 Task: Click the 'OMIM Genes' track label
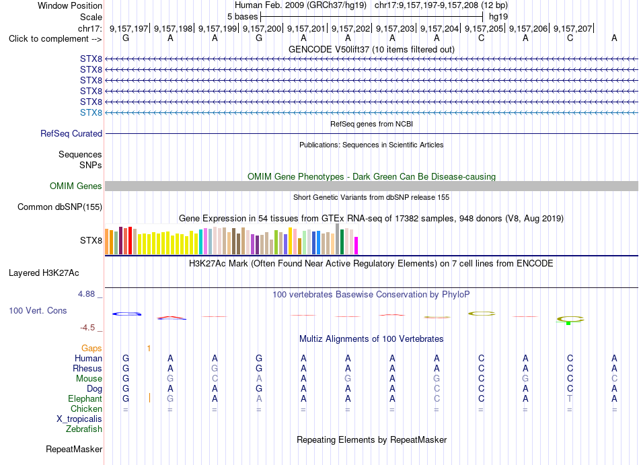pos(76,186)
